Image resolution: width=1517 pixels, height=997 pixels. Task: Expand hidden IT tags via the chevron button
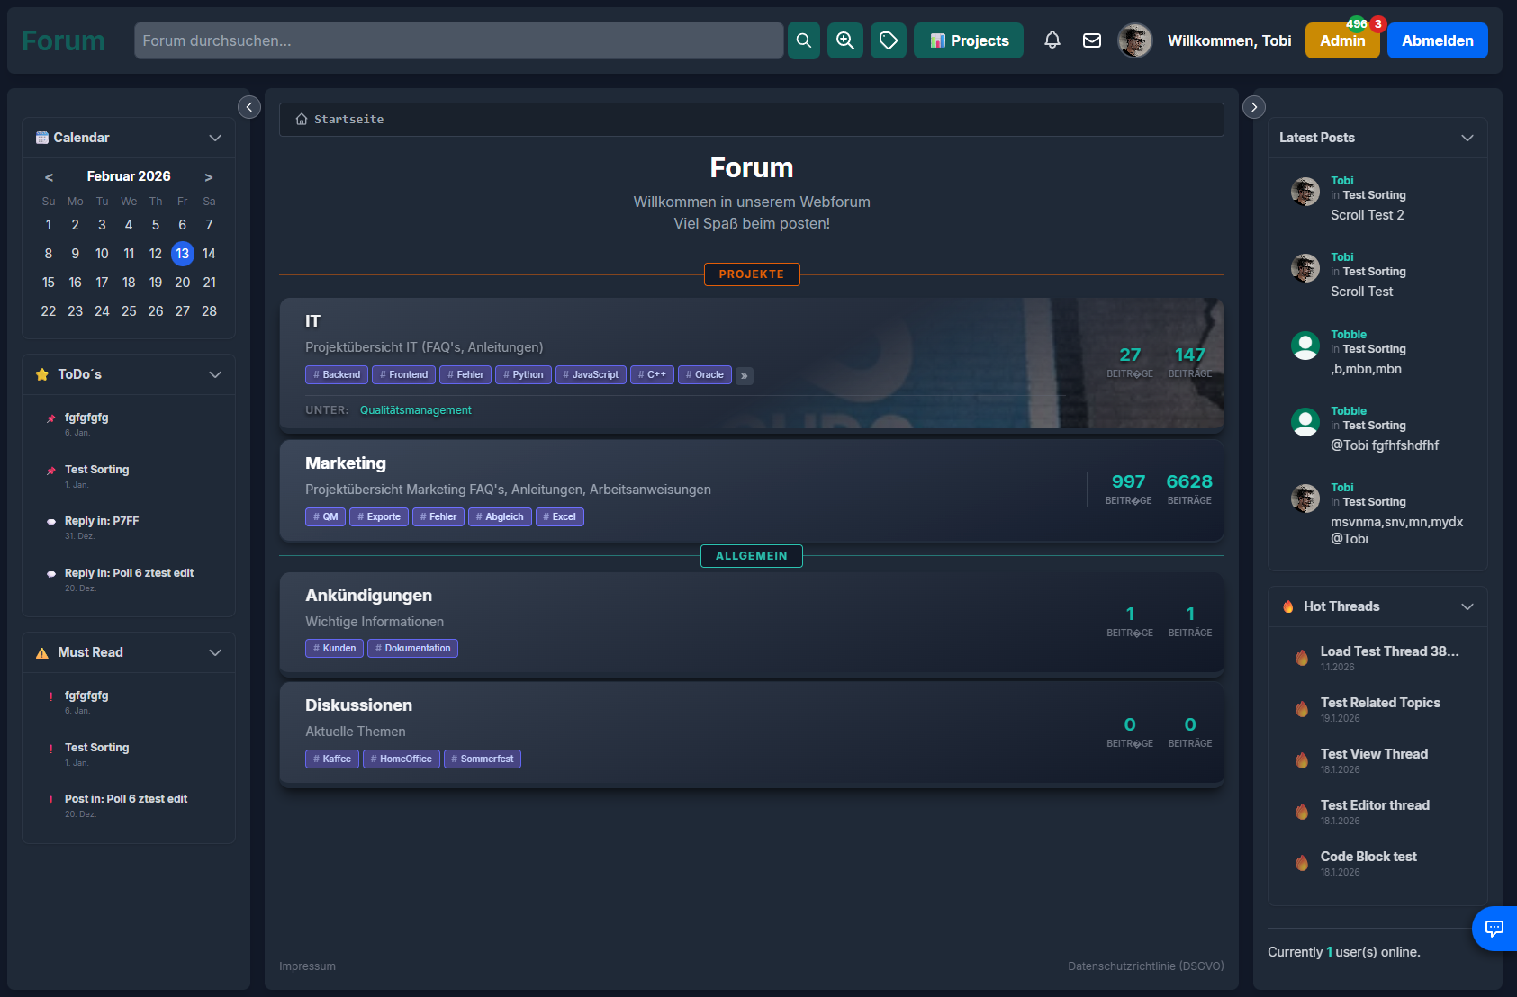(744, 375)
